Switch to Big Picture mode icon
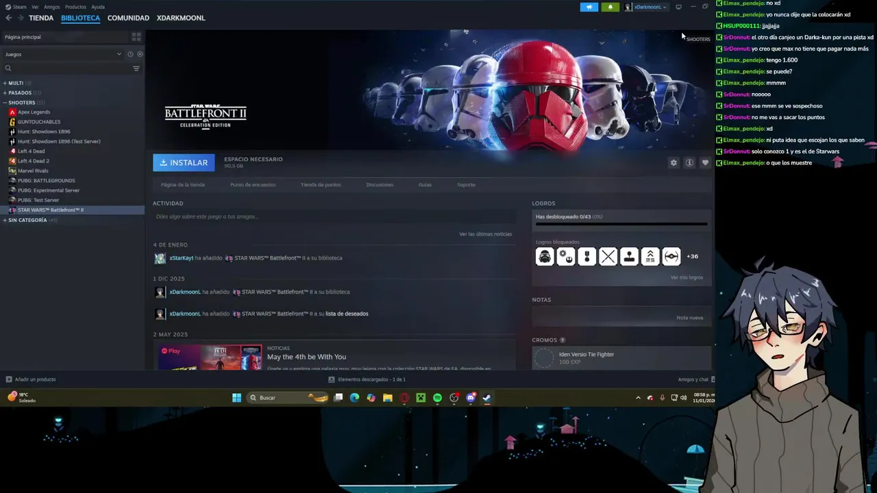The image size is (877, 493). point(678,7)
